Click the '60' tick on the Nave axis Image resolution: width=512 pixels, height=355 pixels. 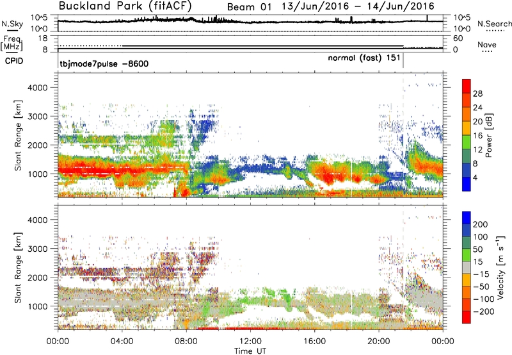458,38
